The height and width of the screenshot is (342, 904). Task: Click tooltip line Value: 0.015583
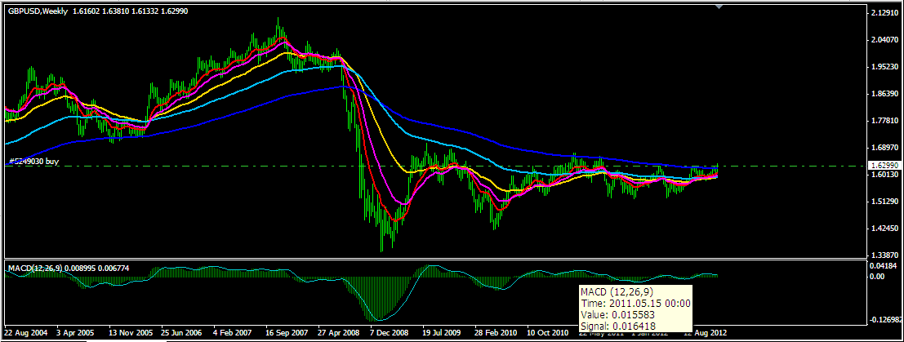619,315
